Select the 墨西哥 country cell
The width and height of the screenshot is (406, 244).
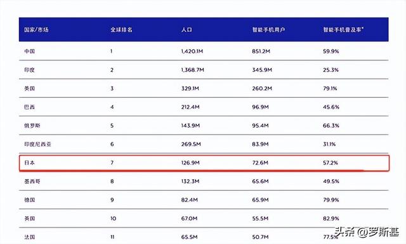click(32, 182)
